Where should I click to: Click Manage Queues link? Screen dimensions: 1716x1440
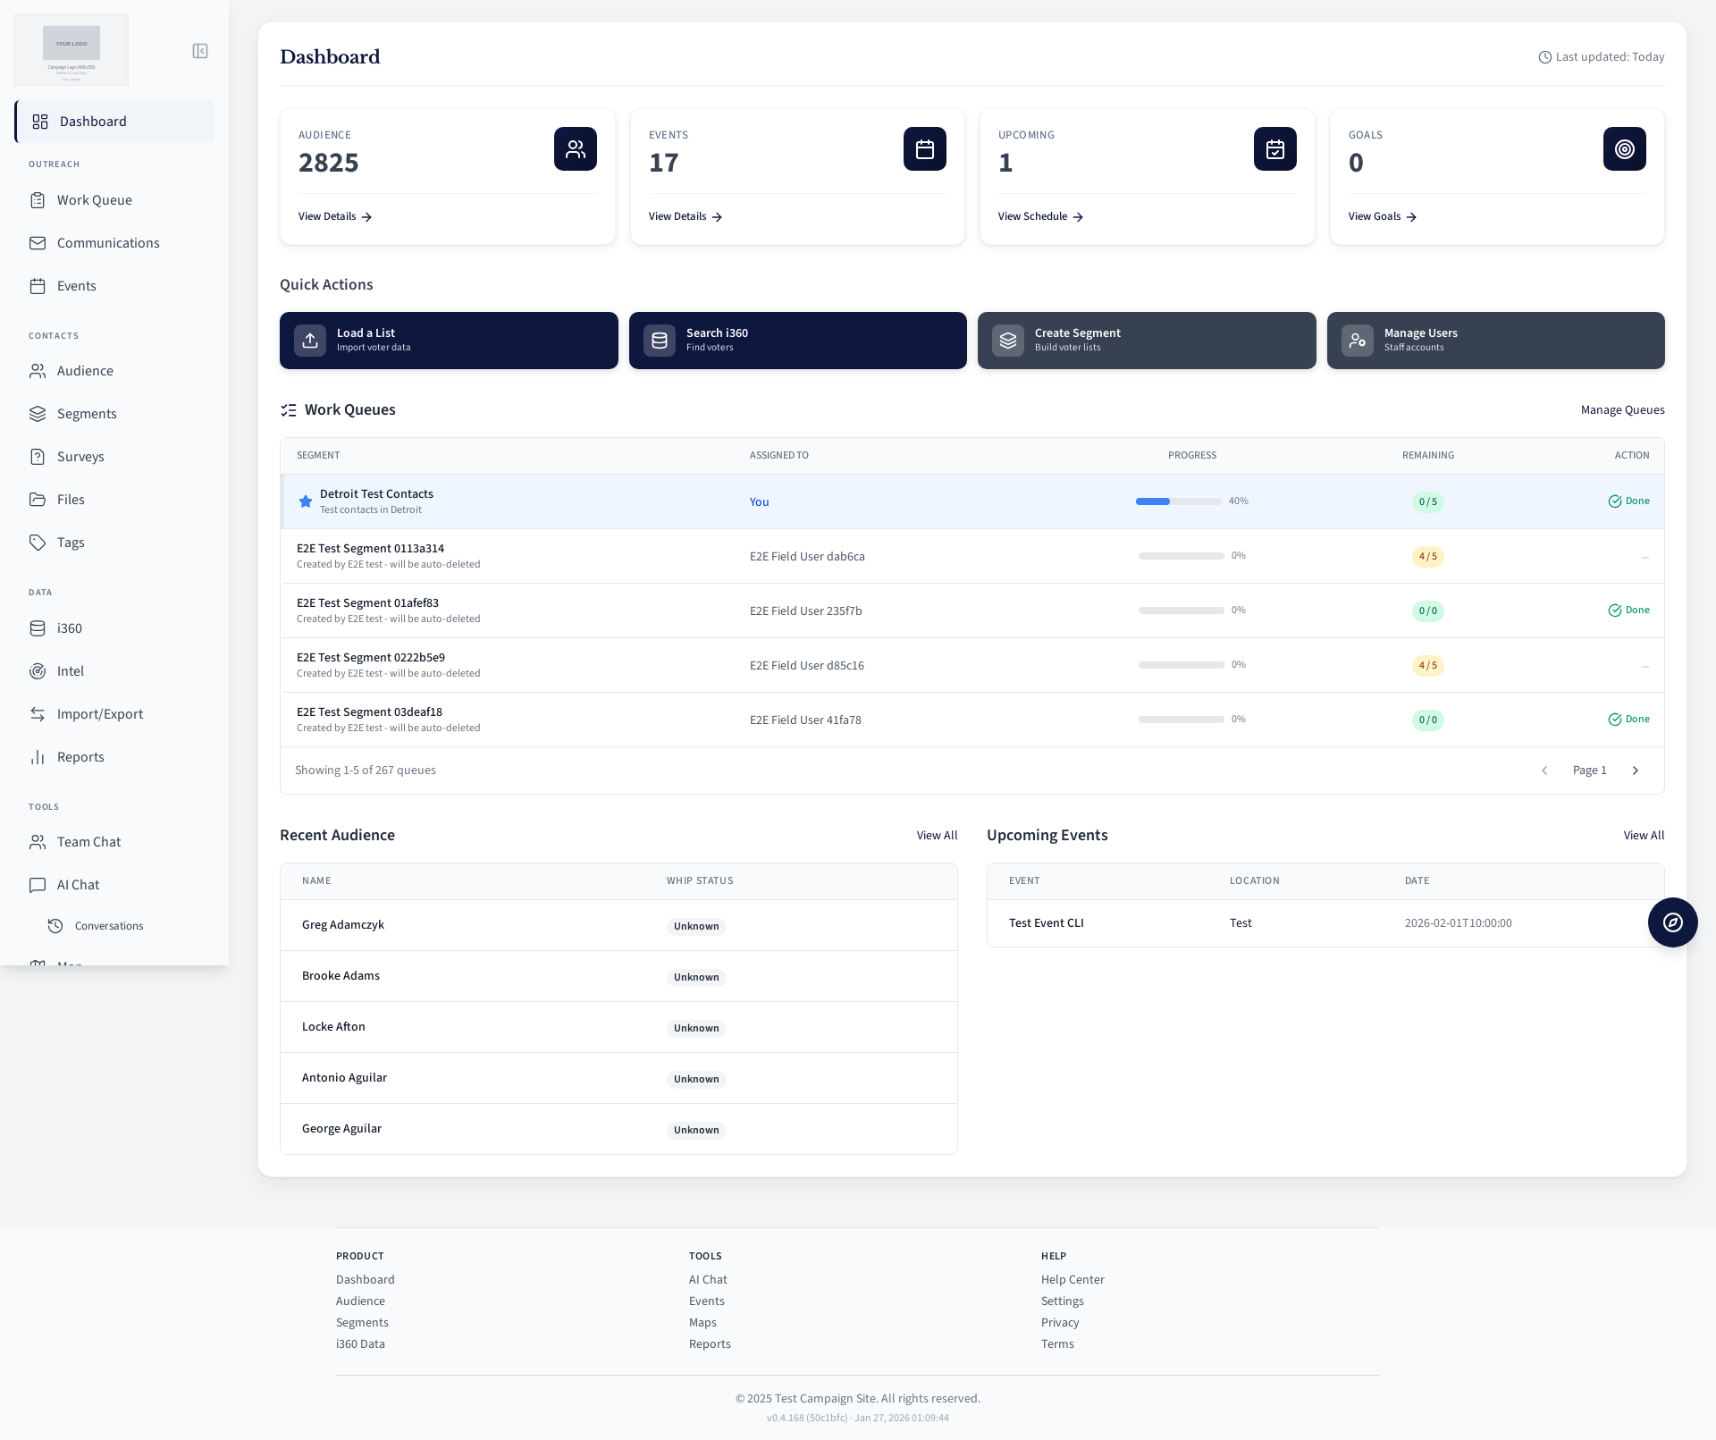(x=1622, y=410)
